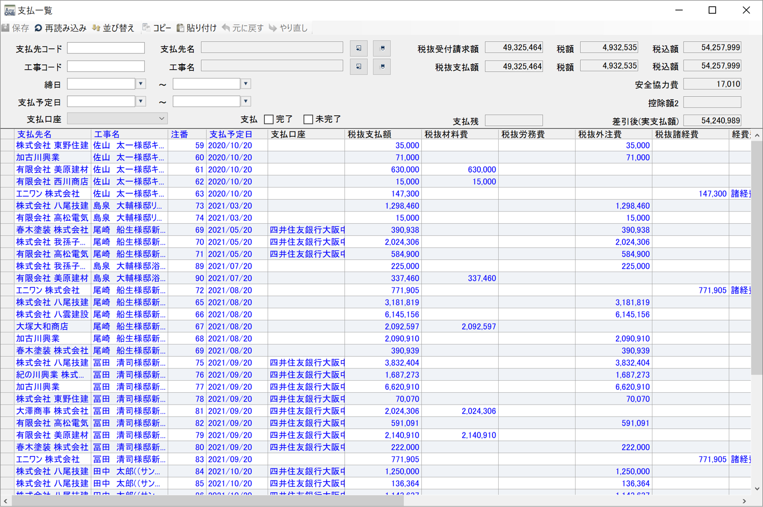Check the 完了 payment checkbox
This screenshot has height=507, width=763.
pyautogui.click(x=269, y=119)
